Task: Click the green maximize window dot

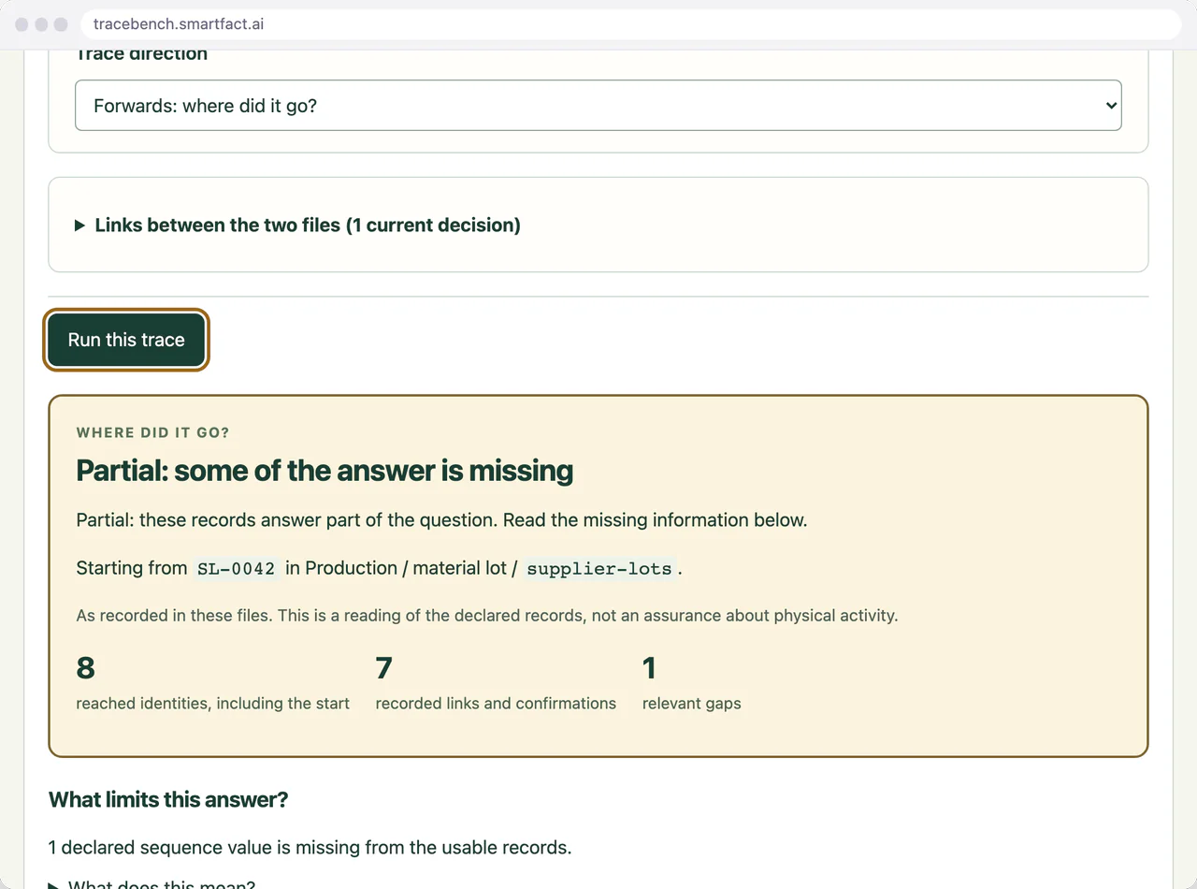Action: click(x=61, y=24)
